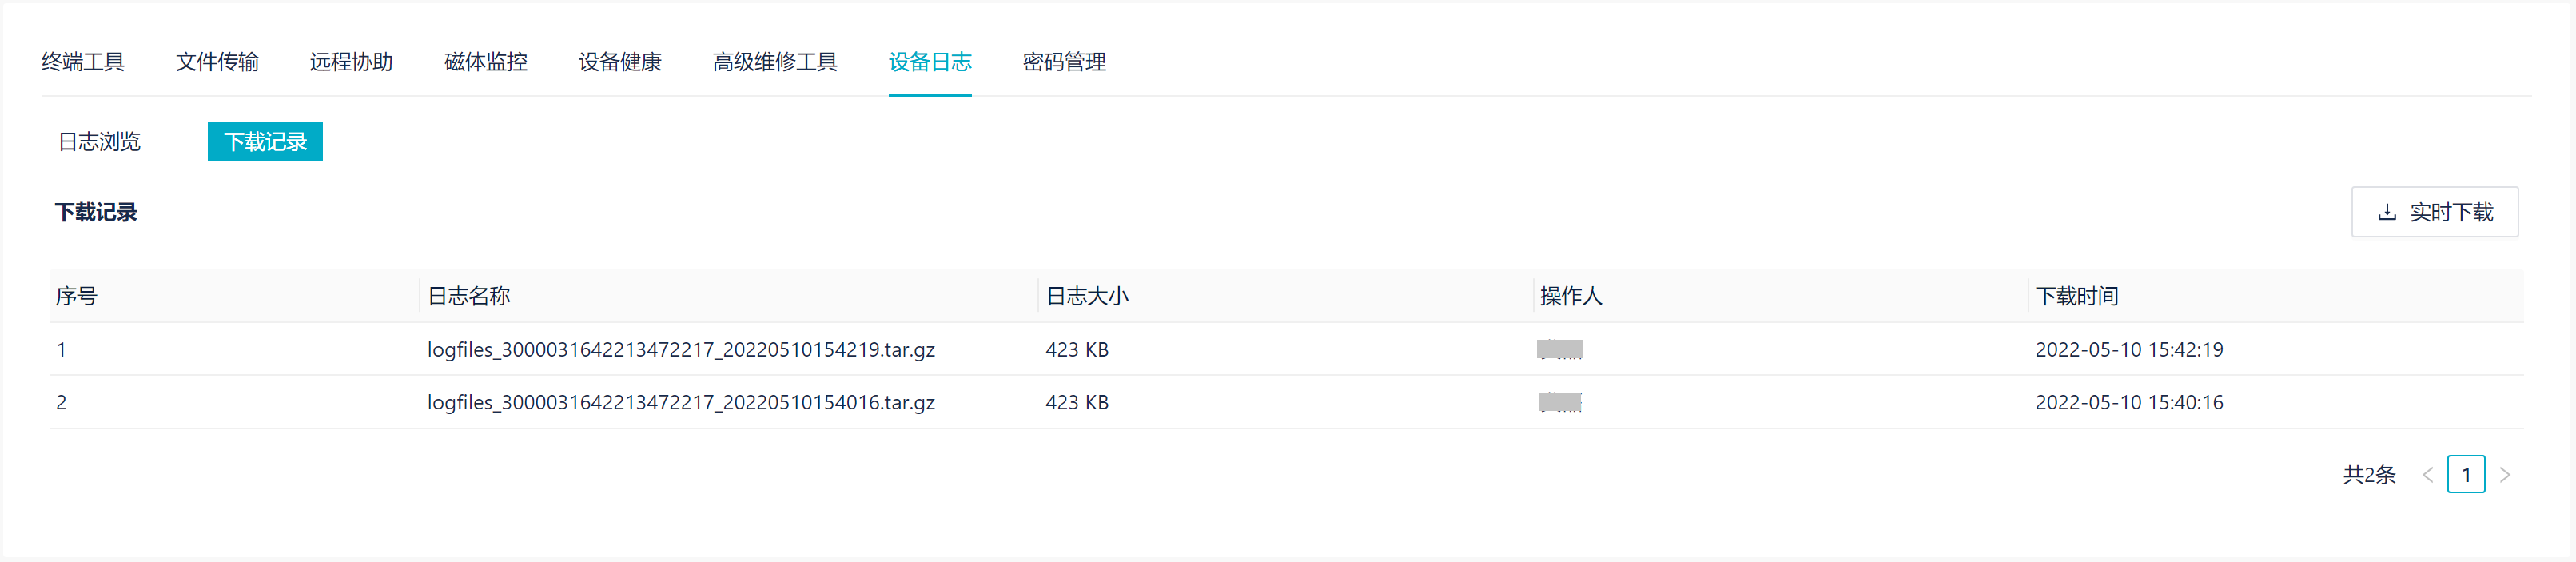Switch to the 终端工具 tab
This screenshot has width=2576, height=562.
pyautogui.click(x=83, y=62)
